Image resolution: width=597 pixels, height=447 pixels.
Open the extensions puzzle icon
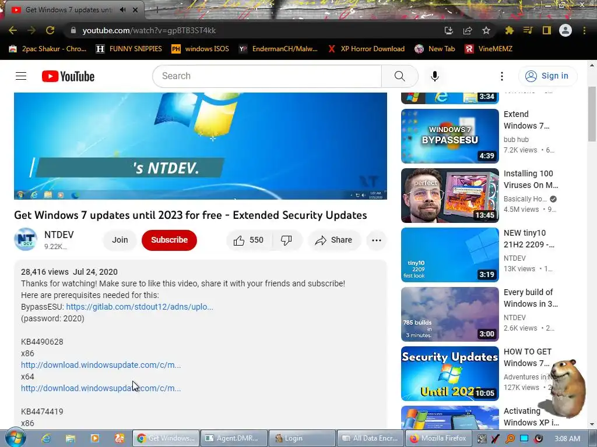[509, 30]
